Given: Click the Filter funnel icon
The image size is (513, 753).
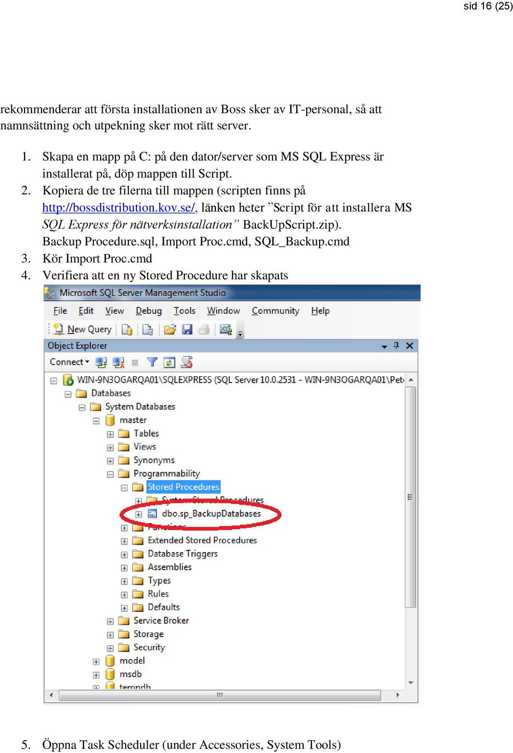Looking at the screenshot, I should coord(152,362).
